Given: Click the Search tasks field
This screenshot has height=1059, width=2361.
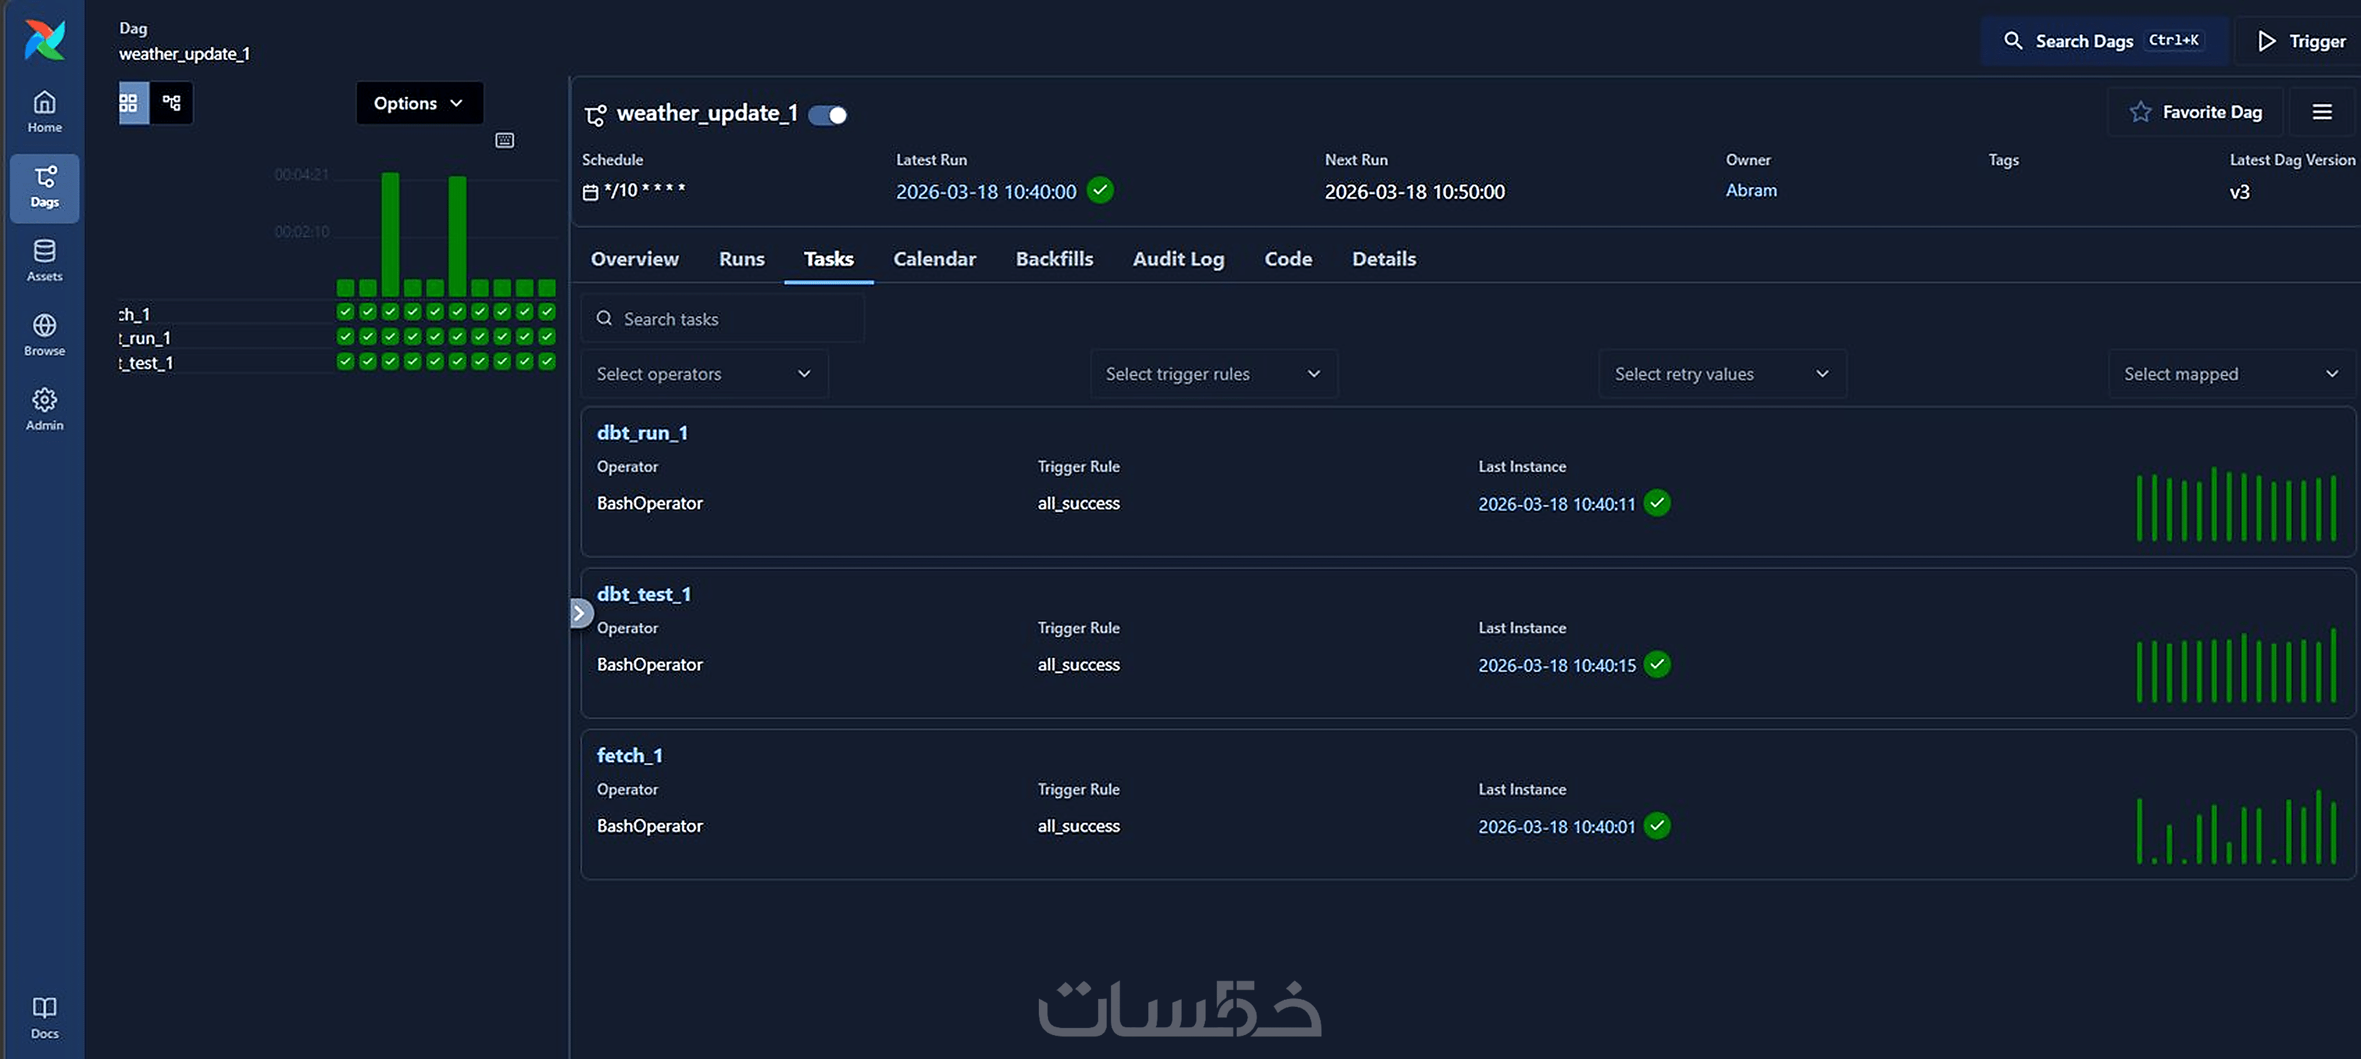Looking at the screenshot, I should 724,319.
